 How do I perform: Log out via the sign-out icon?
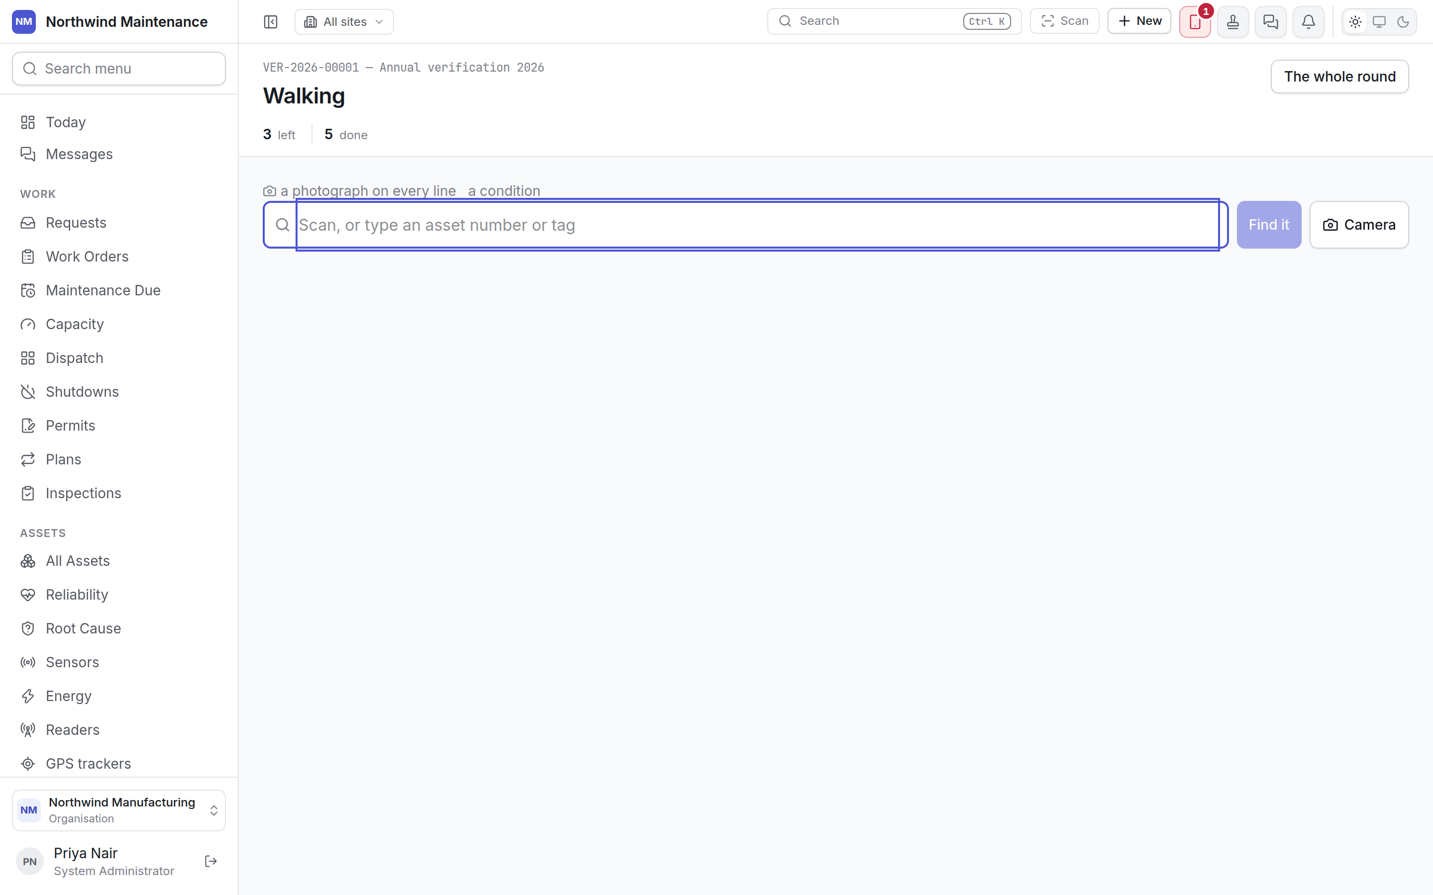coord(211,861)
